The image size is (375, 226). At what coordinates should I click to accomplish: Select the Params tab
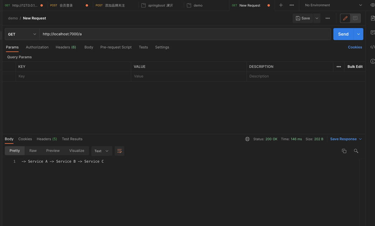tap(12, 47)
